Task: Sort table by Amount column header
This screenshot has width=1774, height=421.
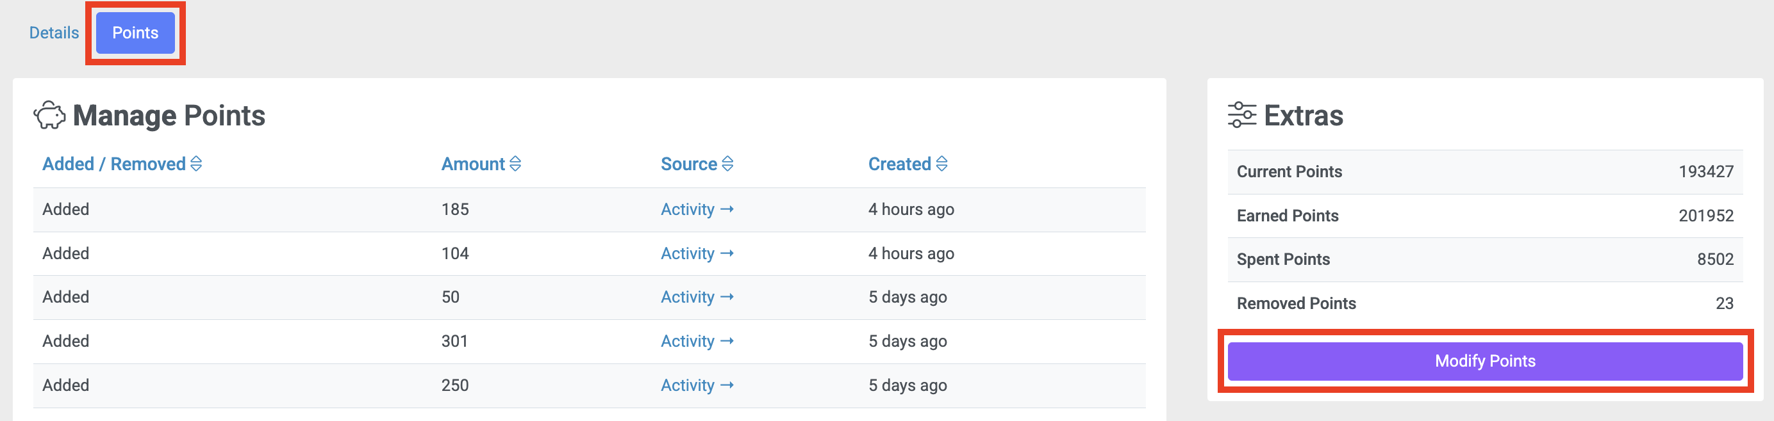Action: point(473,164)
